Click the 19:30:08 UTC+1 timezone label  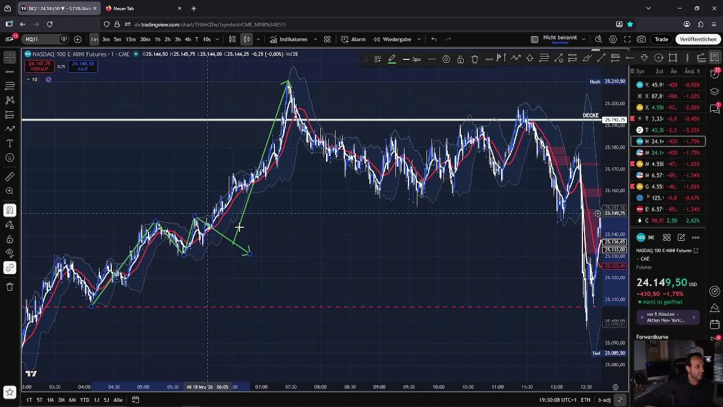click(x=558, y=400)
